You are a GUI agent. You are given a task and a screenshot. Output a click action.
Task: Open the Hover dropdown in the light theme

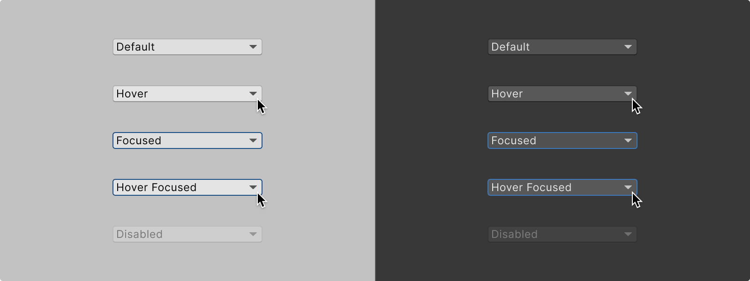pyautogui.click(x=187, y=94)
